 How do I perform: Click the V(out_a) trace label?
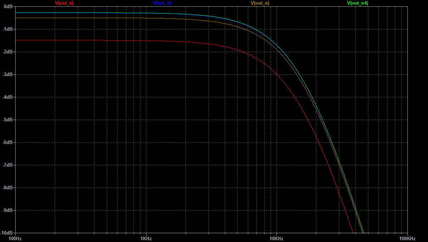coord(64,3)
